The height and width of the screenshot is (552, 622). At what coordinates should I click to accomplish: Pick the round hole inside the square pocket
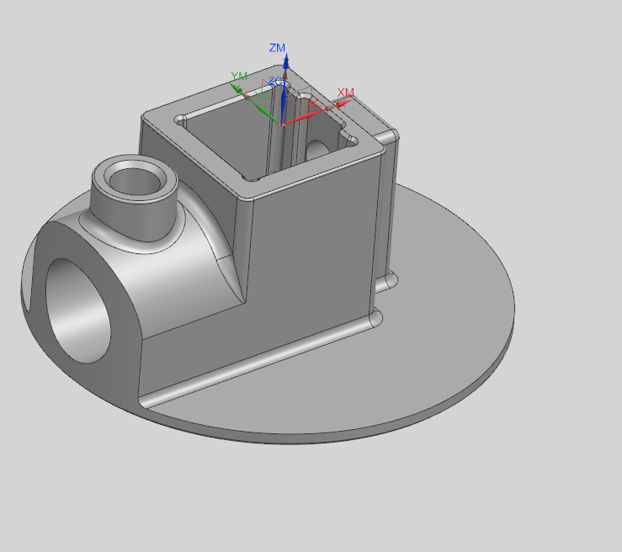(x=317, y=150)
